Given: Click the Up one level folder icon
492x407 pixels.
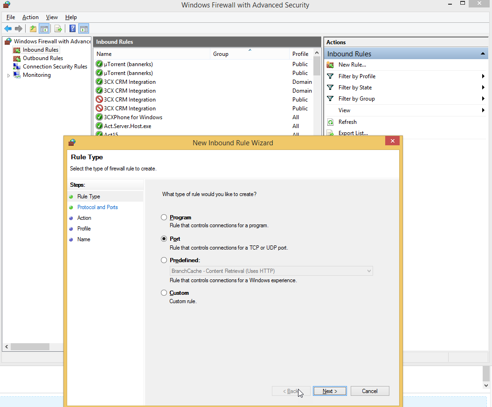Looking at the screenshot, I should tap(33, 29).
